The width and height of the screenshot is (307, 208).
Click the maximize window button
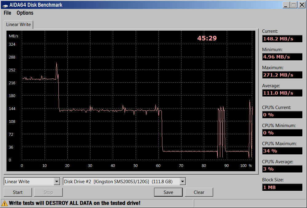click(x=294, y=5)
